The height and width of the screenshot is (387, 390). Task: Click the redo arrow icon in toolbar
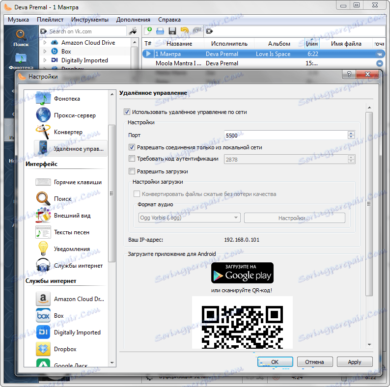click(x=197, y=31)
